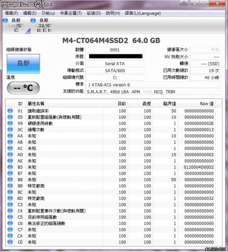Click status orb for attribute 0C
This screenshot has height=252, width=228.
tap(10, 129)
